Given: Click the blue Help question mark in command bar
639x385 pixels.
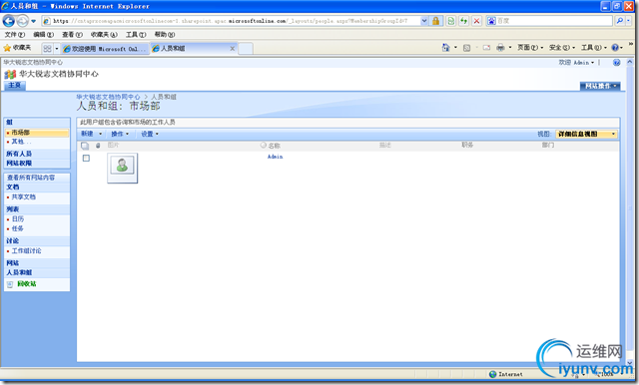Looking at the screenshot, I should (615, 48).
